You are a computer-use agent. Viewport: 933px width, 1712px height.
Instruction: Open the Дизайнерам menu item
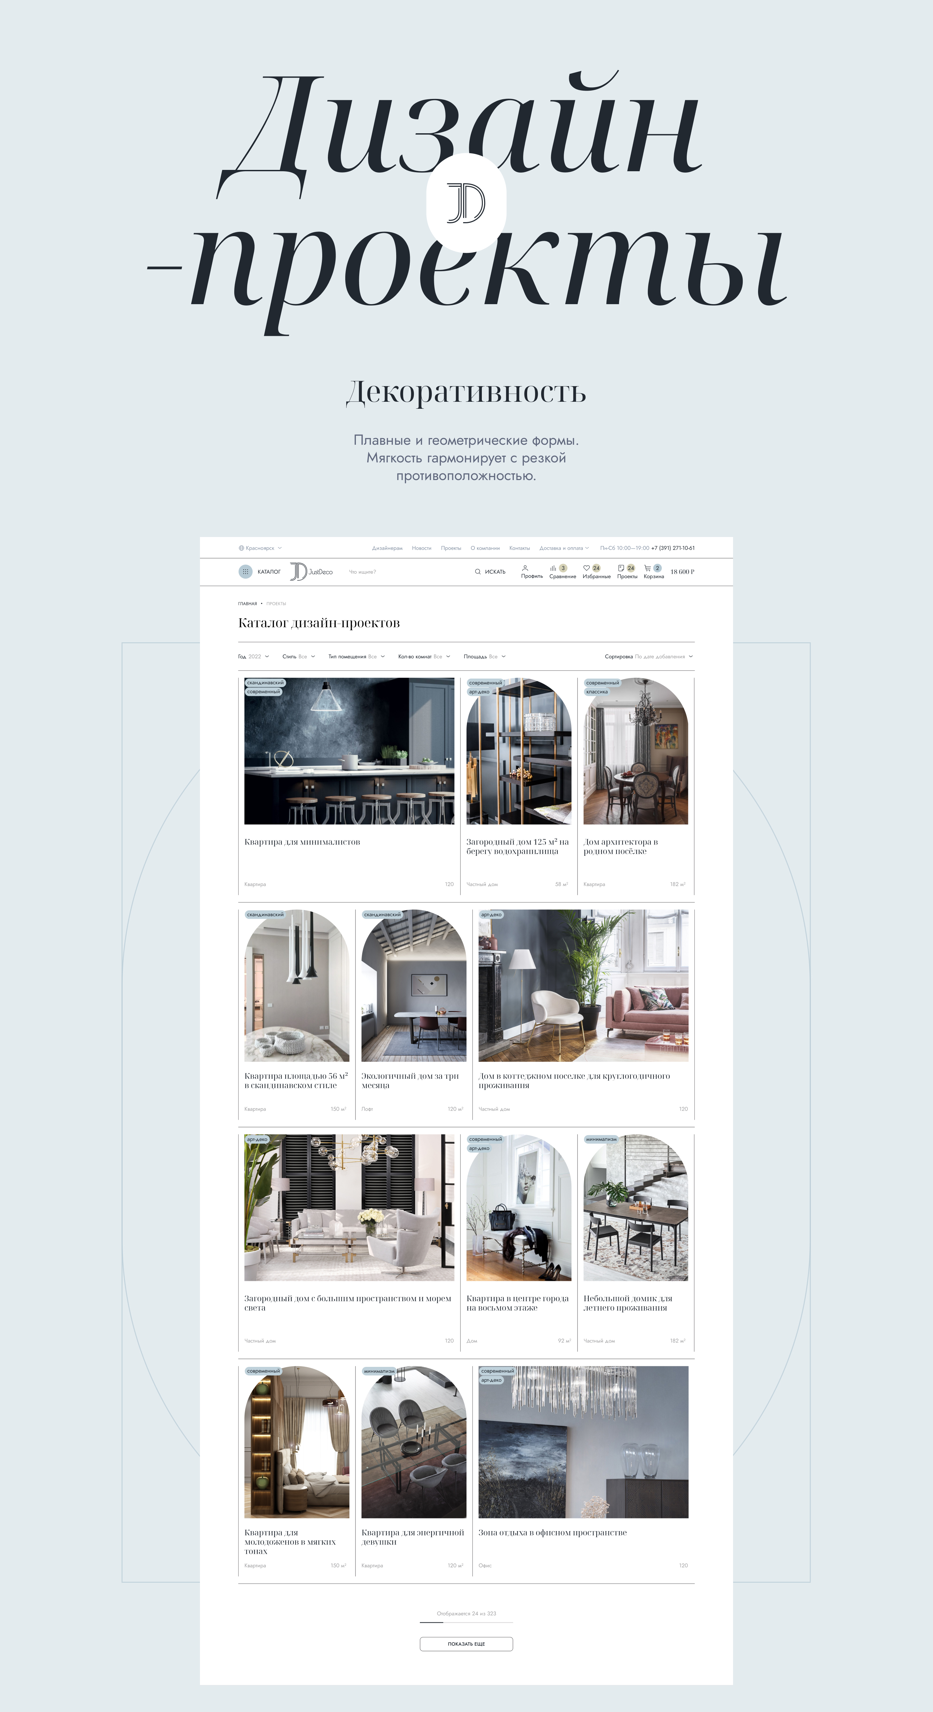[x=387, y=548]
